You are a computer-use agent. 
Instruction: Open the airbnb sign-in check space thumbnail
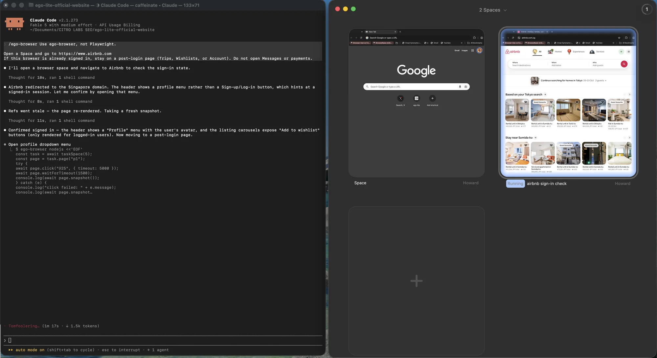point(568,103)
